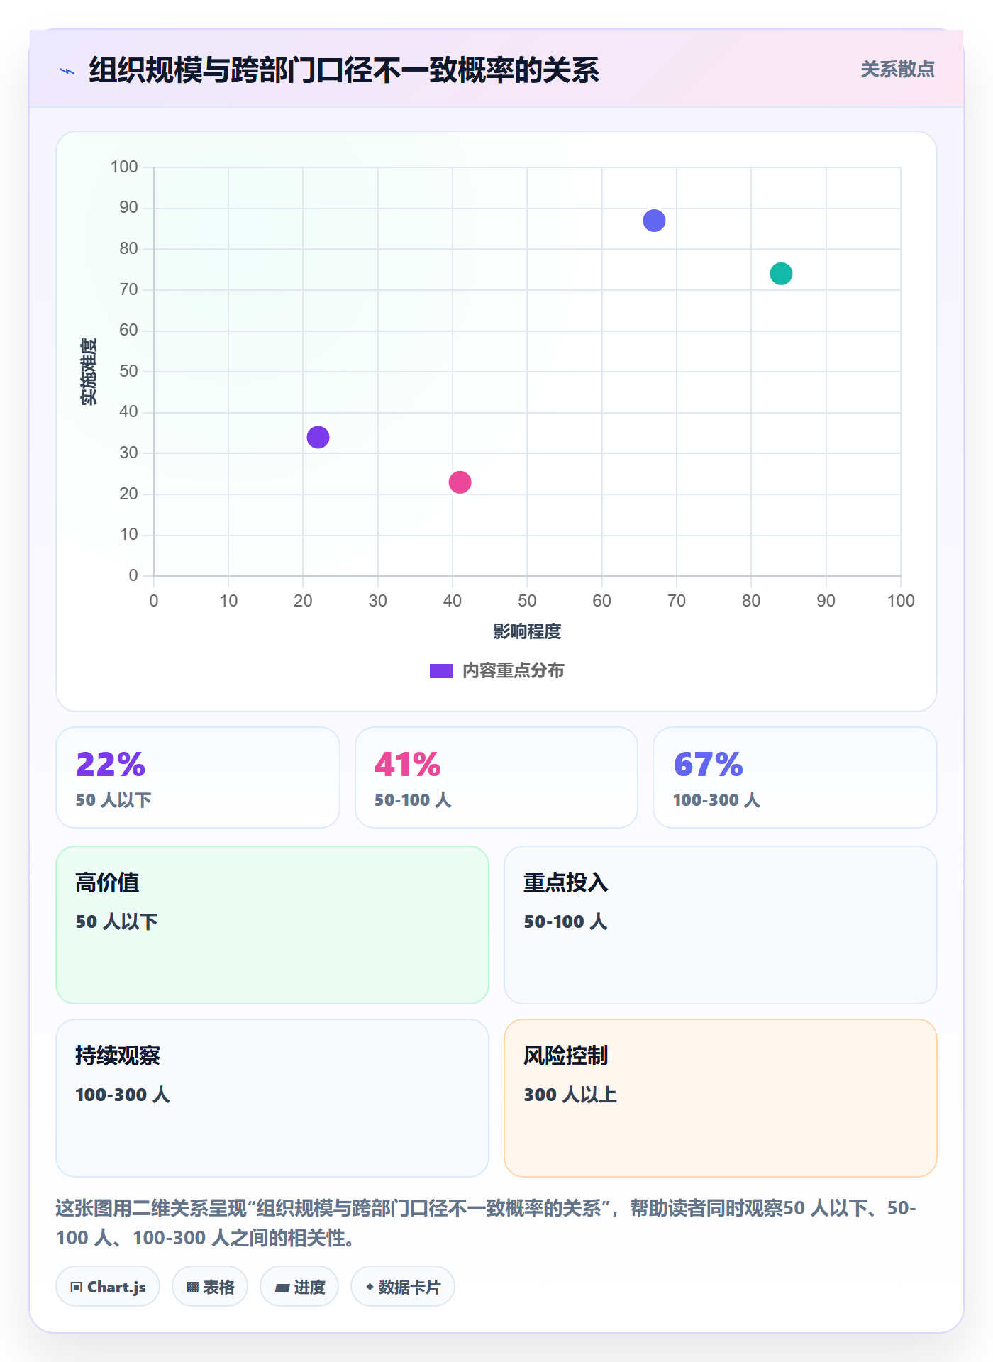Click the 数据卡片 tag chip
The height and width of the screenshot is (1362, 993).
(x=403, y=1287)
